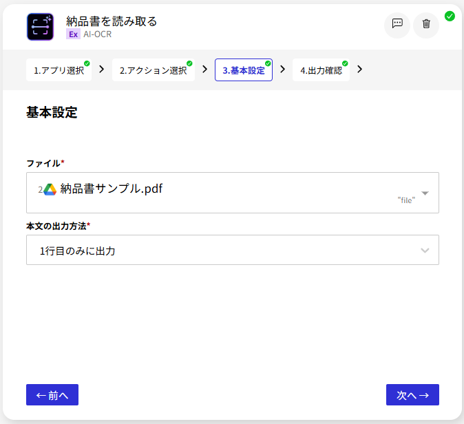Click the 納品書サンプル.pdf file value
The width and height of the screenshot is (464, 424).
point(112,189)
